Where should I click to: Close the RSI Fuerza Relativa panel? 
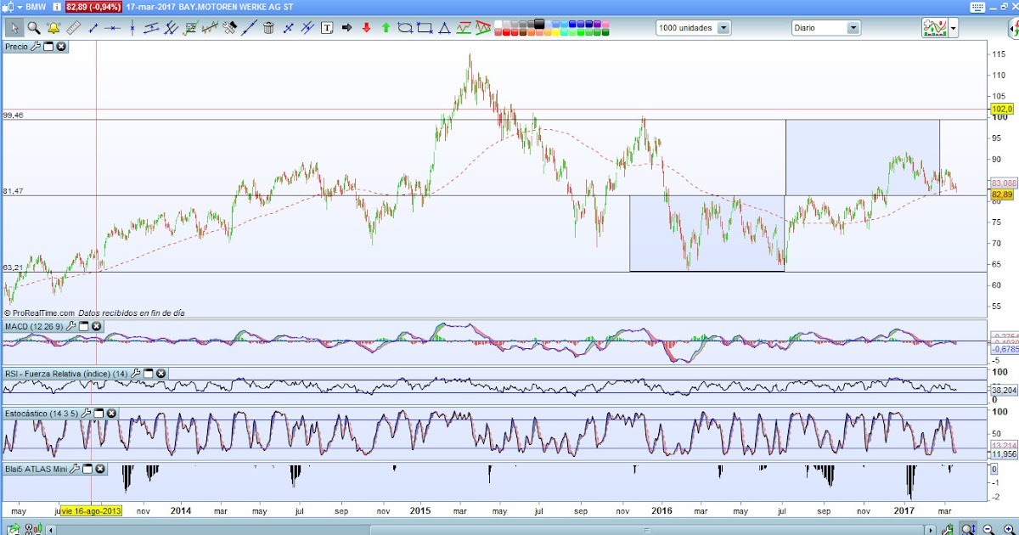click(x=160, y=374)
